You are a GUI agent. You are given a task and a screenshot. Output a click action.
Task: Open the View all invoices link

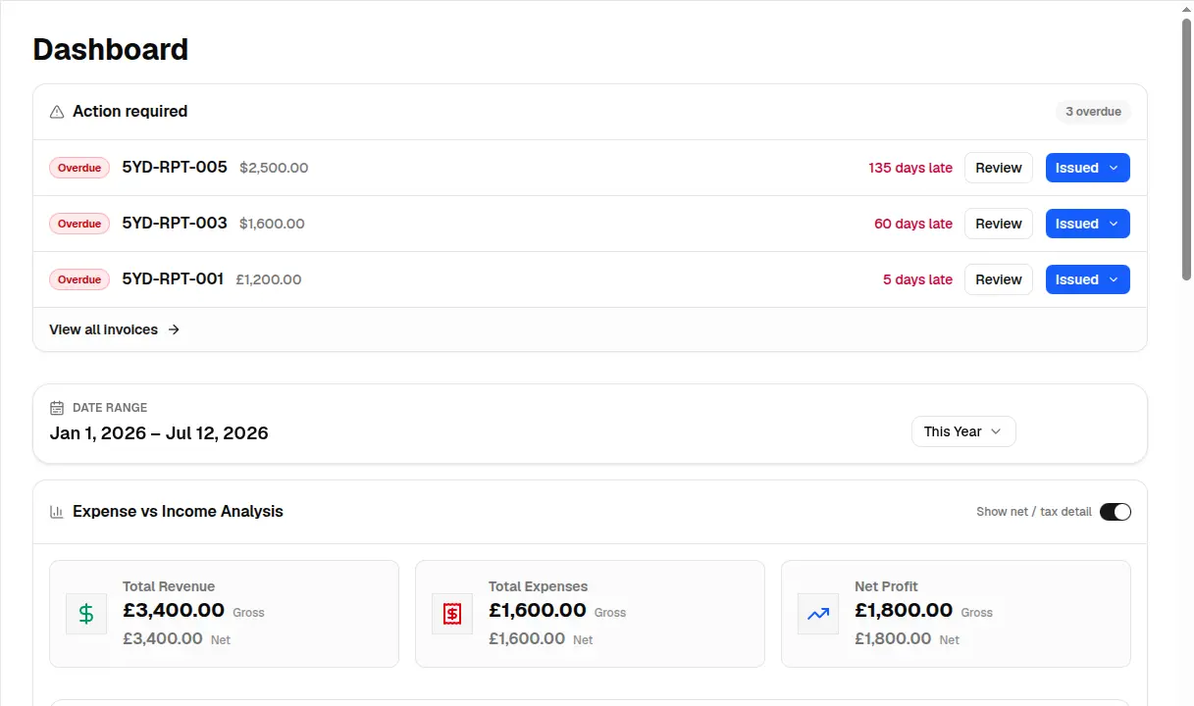115,329
